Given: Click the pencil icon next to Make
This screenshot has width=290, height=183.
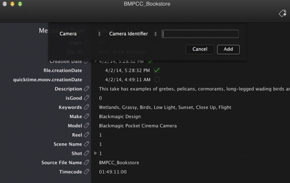Looking at the screenshot, I should (x=87, y=116).
